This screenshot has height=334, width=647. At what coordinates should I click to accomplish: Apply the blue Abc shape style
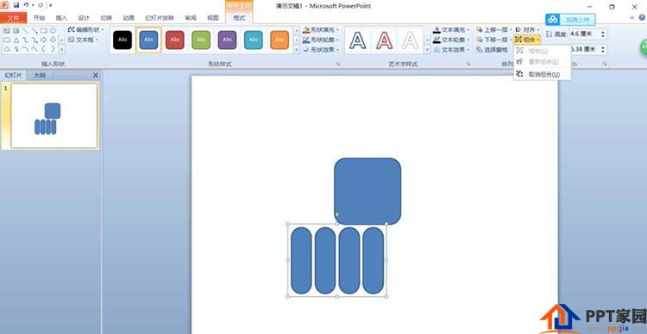[148, 40]
